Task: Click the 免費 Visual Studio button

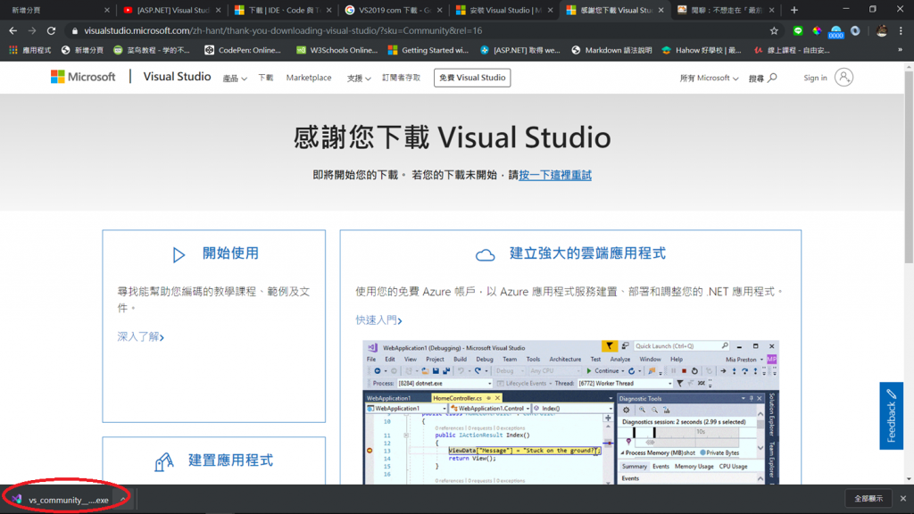Action: click(472, 78)
